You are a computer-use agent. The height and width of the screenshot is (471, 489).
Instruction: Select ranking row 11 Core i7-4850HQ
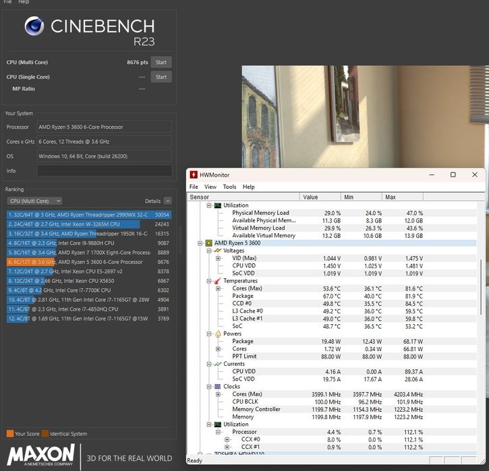point(89,309)
